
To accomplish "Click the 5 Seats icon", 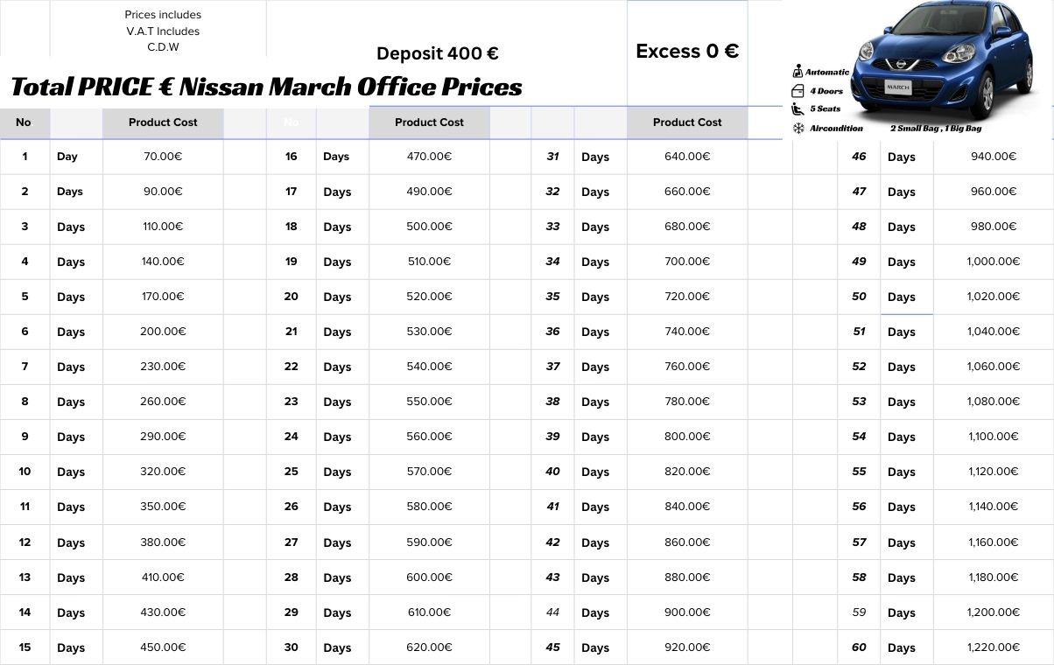I will [798, 109].
